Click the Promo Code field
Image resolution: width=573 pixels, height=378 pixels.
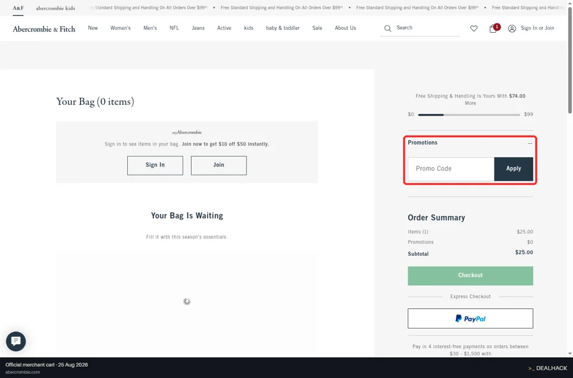click(x=451, y=169)
